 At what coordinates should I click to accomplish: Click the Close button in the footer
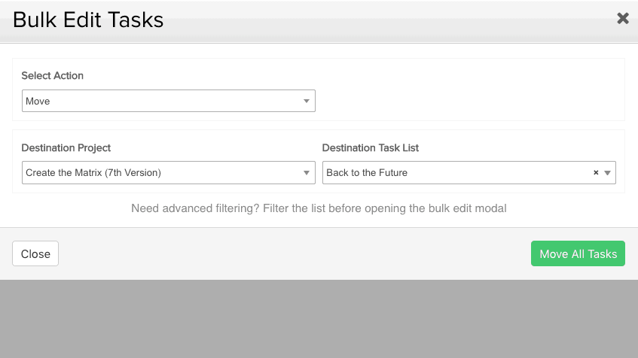coord(35,253)
